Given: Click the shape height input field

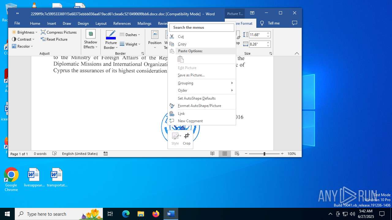Looking at the screenshot, I should click(x=257, y=35).
